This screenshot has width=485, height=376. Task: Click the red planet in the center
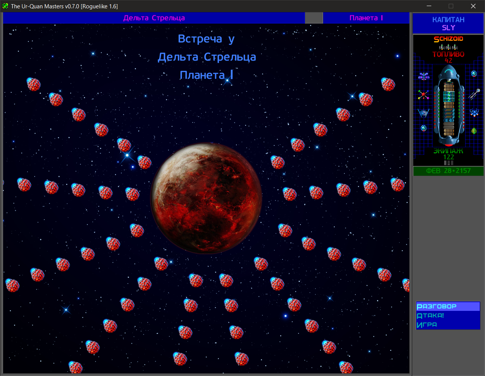[207, 198]
